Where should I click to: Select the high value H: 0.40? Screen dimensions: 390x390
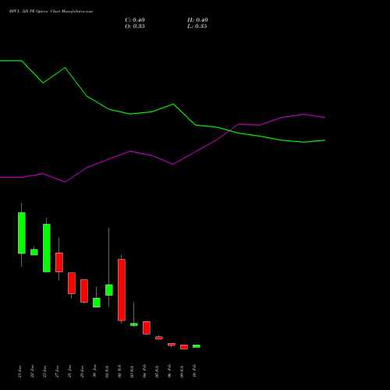click(197, 20)
